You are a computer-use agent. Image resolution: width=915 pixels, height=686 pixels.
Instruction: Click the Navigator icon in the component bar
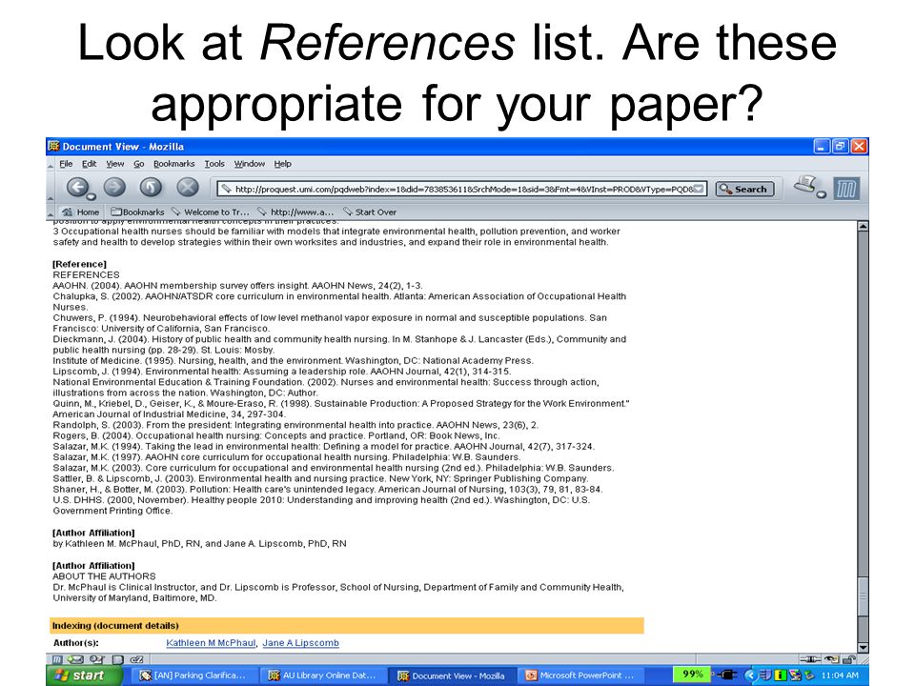(x=56, y=659)
